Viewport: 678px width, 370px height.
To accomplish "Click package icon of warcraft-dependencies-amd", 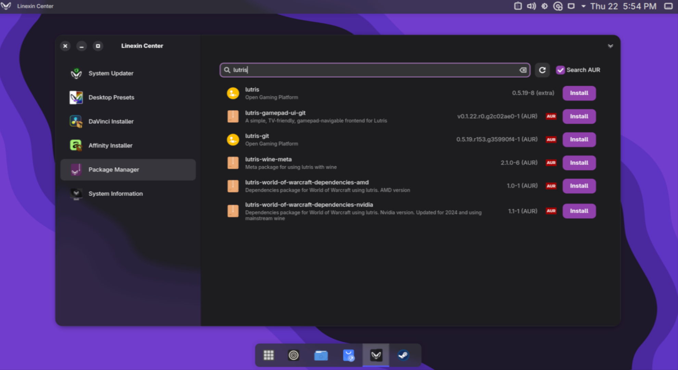I will (233, 186).
